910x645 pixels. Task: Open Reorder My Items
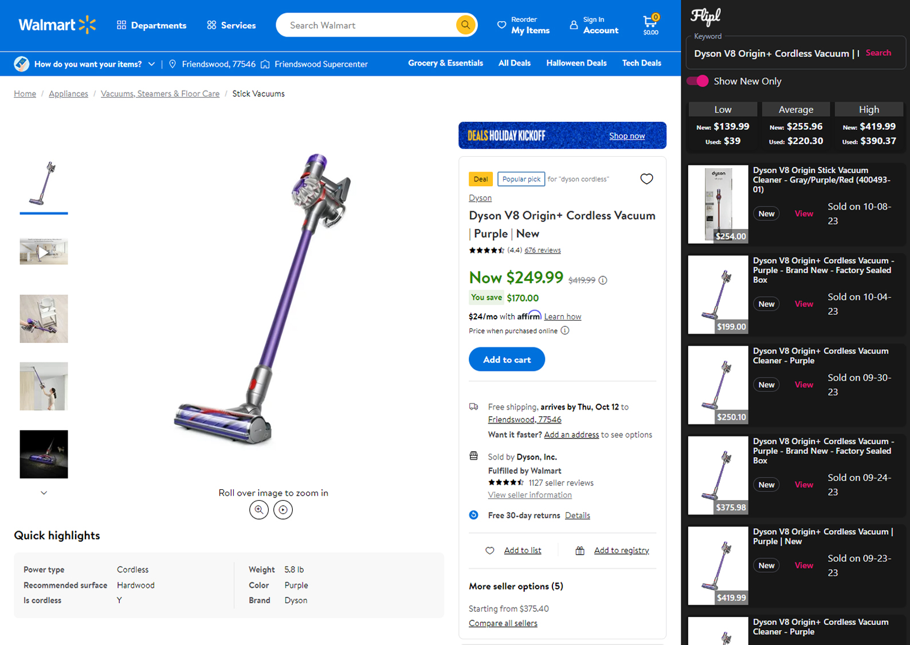coord(524,25)
